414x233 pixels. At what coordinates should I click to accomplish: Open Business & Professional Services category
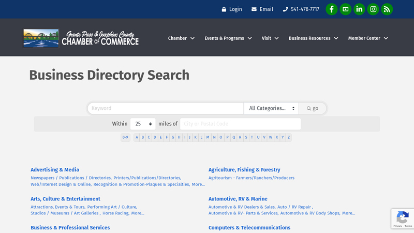70,227
